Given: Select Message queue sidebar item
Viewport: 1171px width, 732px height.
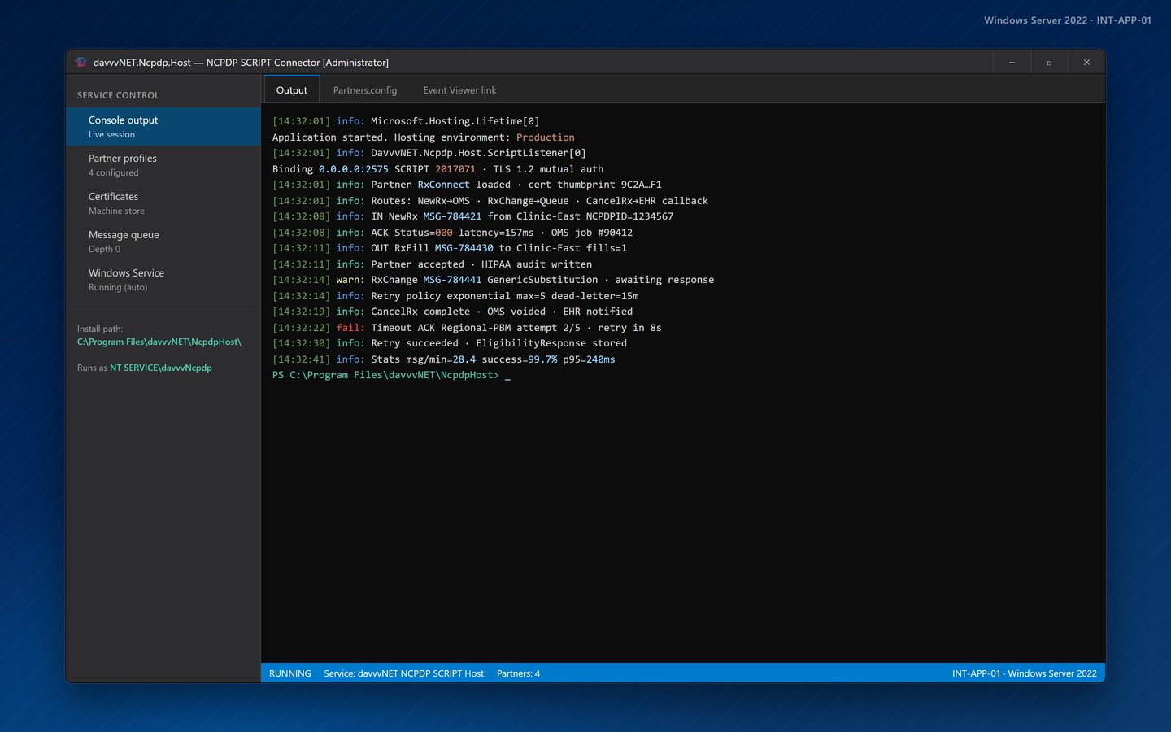Looking at the screenshot, I should [163, 241].
